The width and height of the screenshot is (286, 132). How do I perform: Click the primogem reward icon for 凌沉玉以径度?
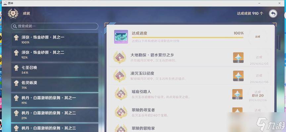click(238, 76)
